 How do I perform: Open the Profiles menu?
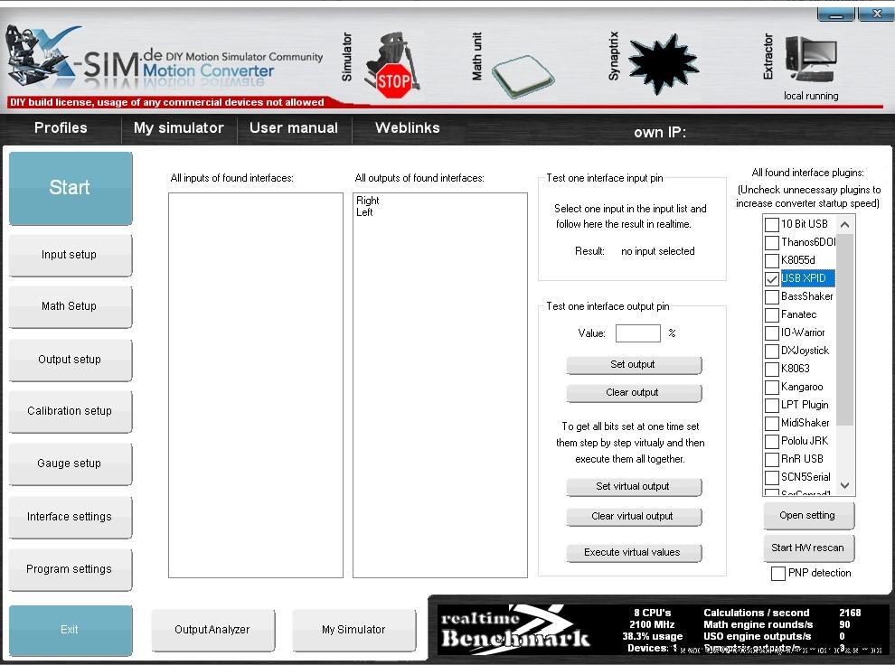pyautogui.click(x=61, y=128)
